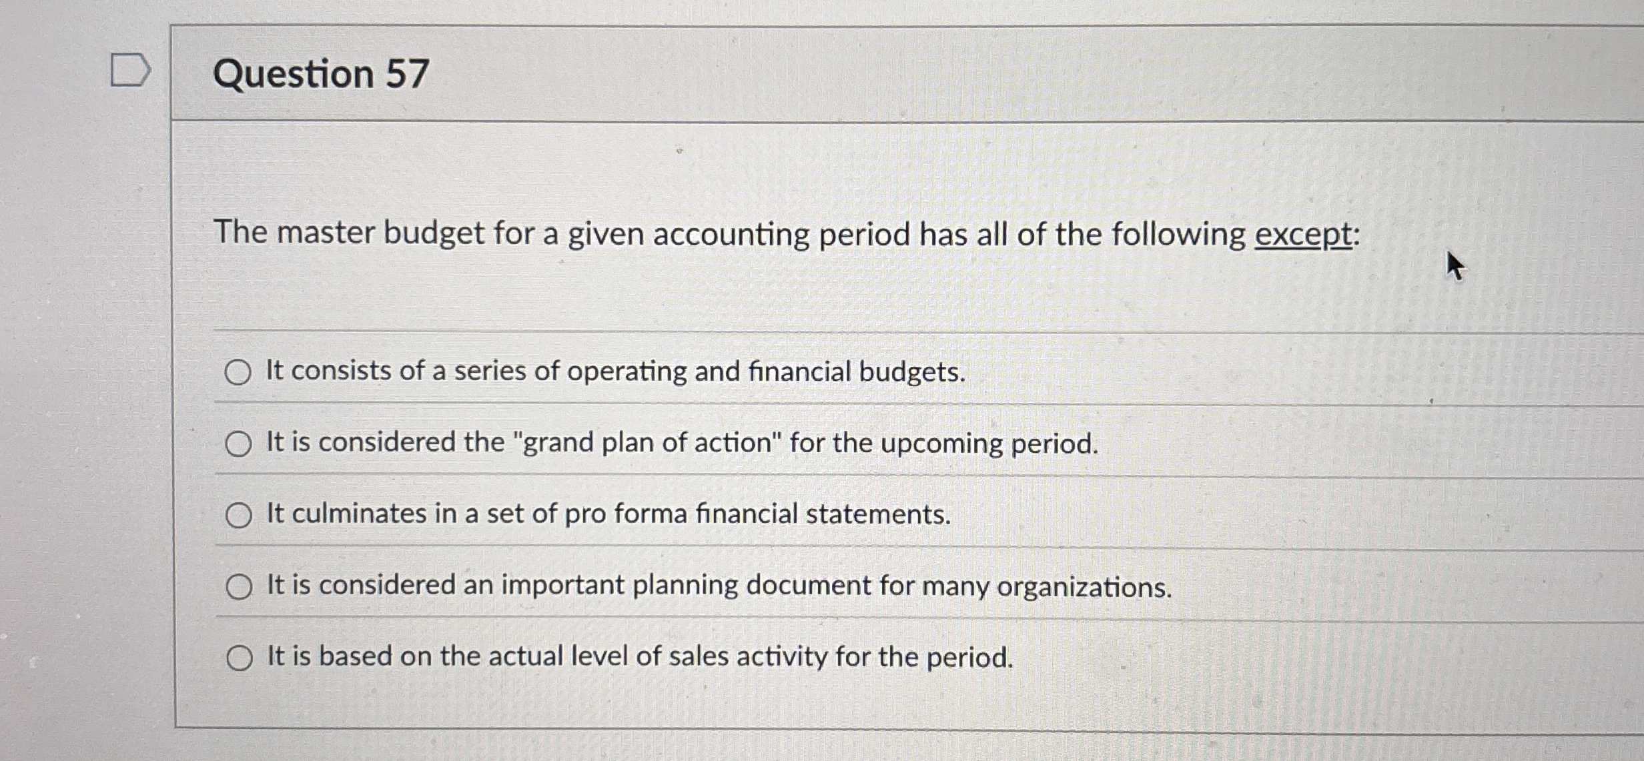Select radio button for grand plan of action
This screenshot has width=1644, height=761.
[x=239, y=445]
